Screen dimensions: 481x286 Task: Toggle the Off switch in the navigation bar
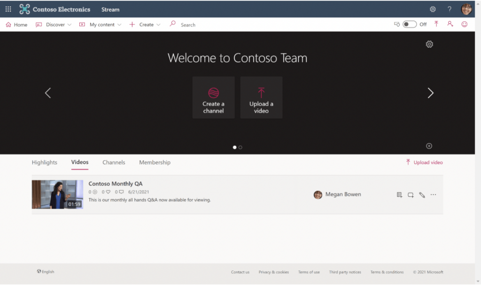coord(410,24)
